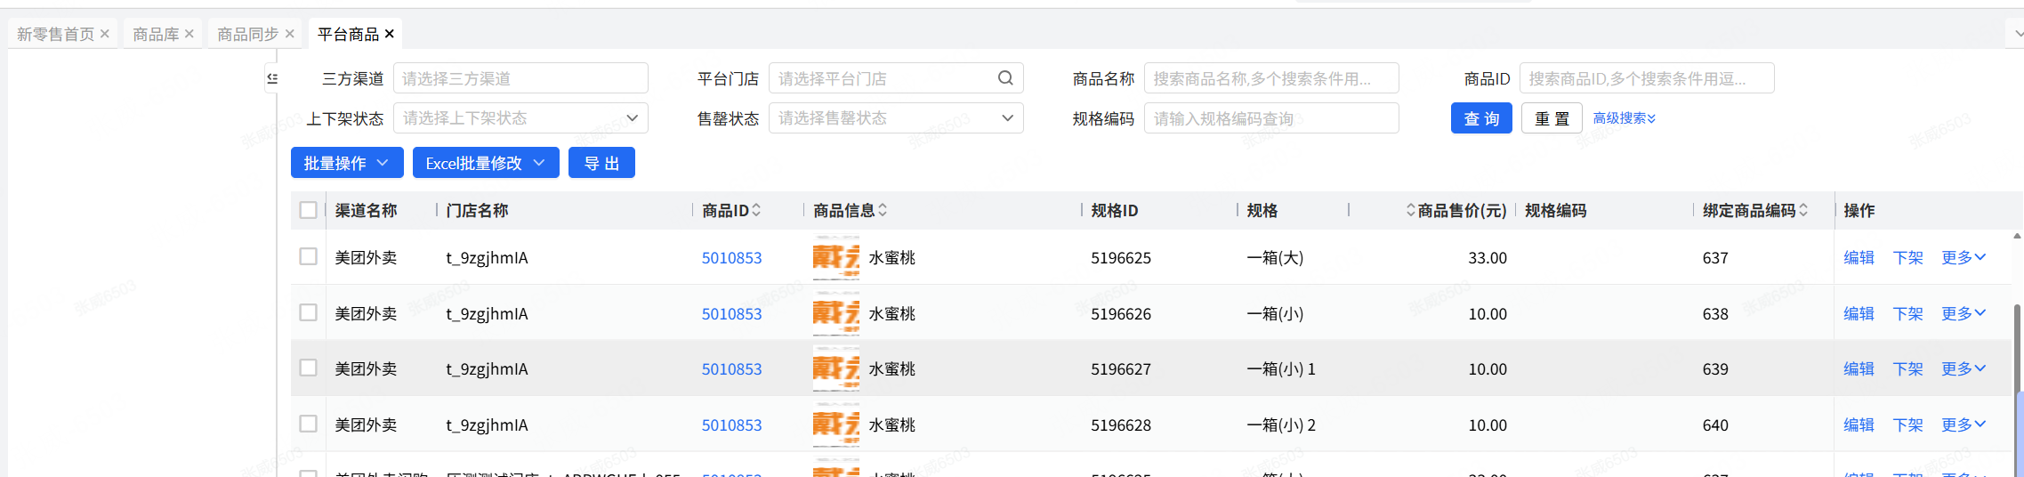The image size is (2024, 477).
Task: Open product thumbnail for spec 5196626
Action: (x=836, y=313)
